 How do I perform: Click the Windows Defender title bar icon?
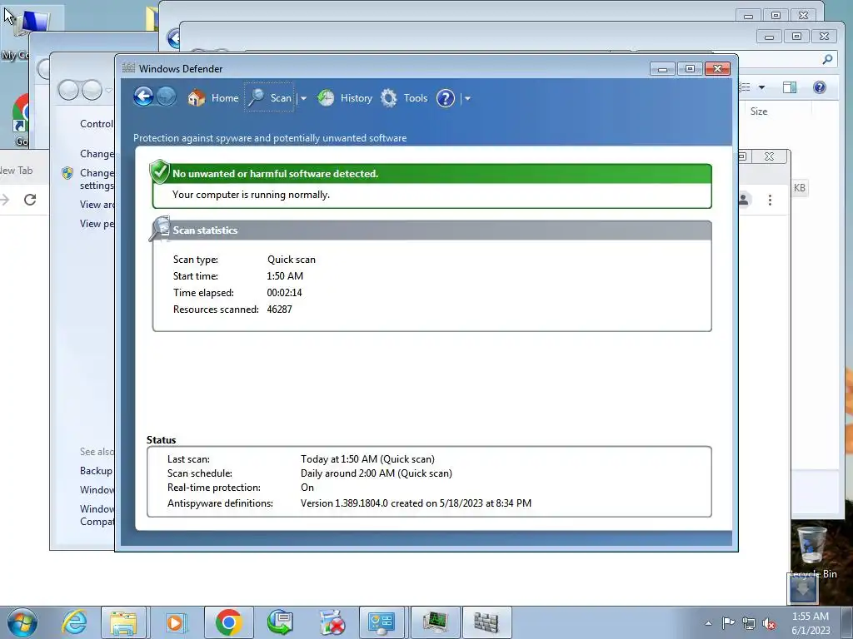click(128, 68)
